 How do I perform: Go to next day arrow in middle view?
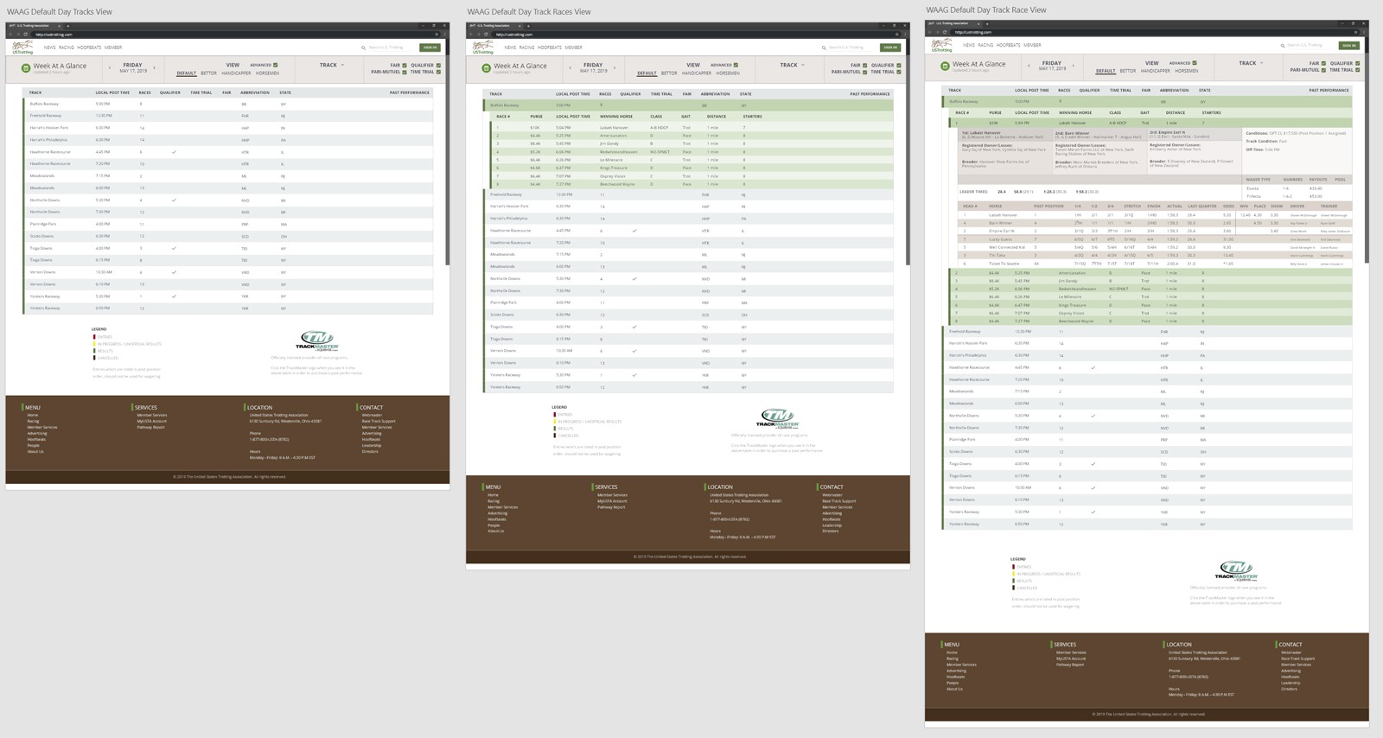tap(615, 67)
